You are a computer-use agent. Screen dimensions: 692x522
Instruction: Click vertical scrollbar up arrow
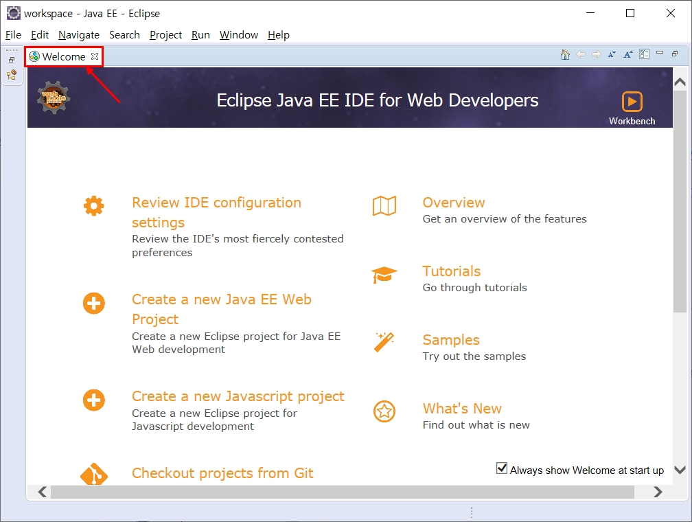tap(680, 82)
